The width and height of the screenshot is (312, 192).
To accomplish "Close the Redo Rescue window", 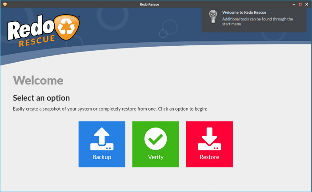I will pyautogui.click(x=307, y=4).
